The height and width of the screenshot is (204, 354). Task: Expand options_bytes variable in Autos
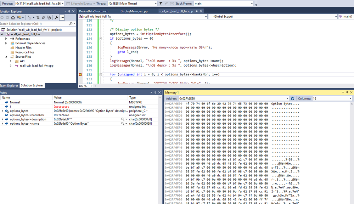tap(2, 111)
